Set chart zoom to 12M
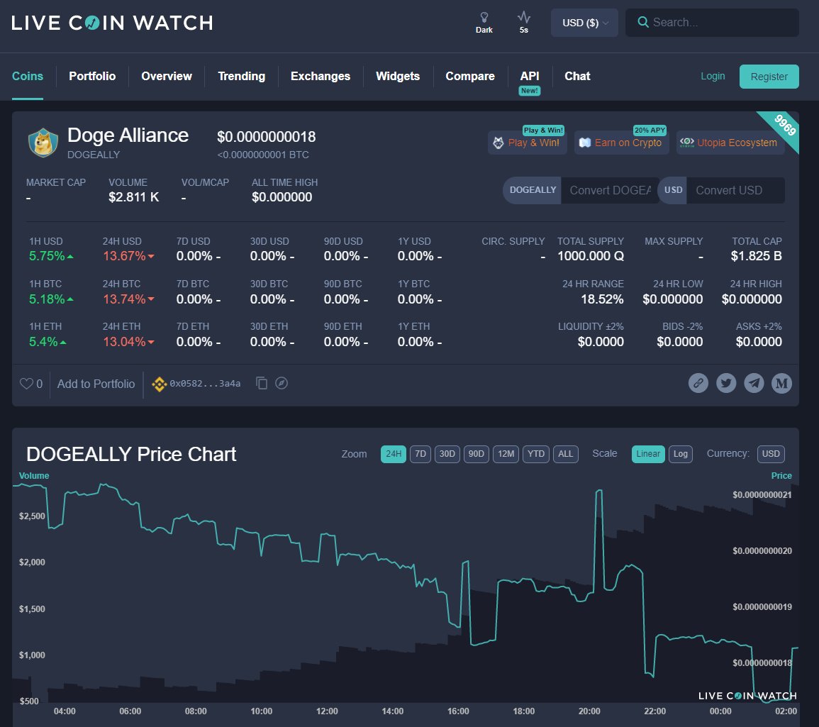Image resolution: width=819 pixels, height=727 pixels. pyautogui.click(x=506, y=454)
